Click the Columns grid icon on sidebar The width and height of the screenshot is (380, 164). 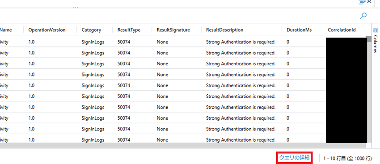(376, 30)
